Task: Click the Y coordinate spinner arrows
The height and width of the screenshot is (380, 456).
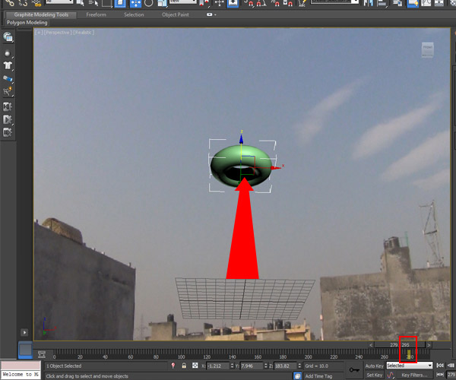Action: coord(265,366)
